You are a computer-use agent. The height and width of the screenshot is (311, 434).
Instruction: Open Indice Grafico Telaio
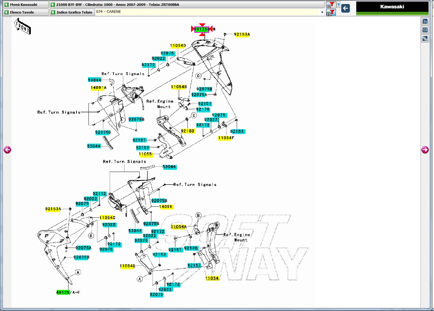(x=72, y=12)
